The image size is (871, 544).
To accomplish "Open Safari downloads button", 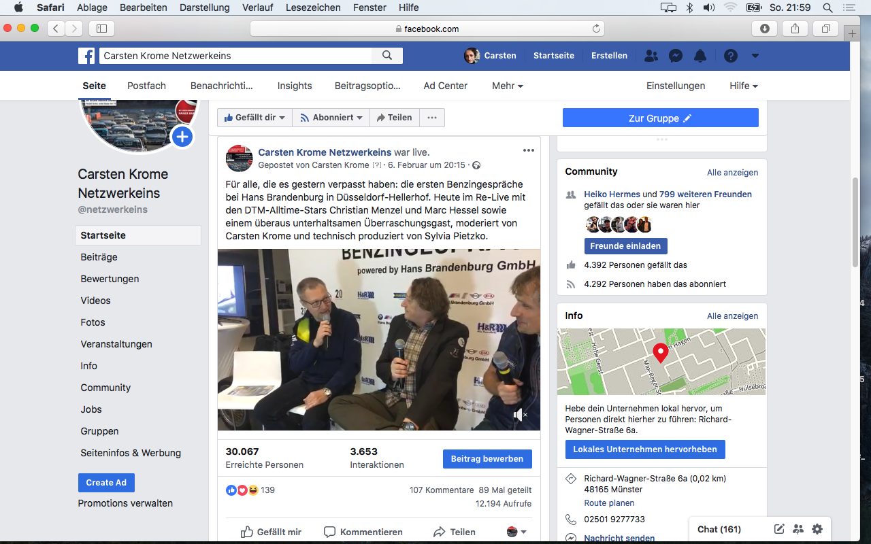I will tap(765, 29).
